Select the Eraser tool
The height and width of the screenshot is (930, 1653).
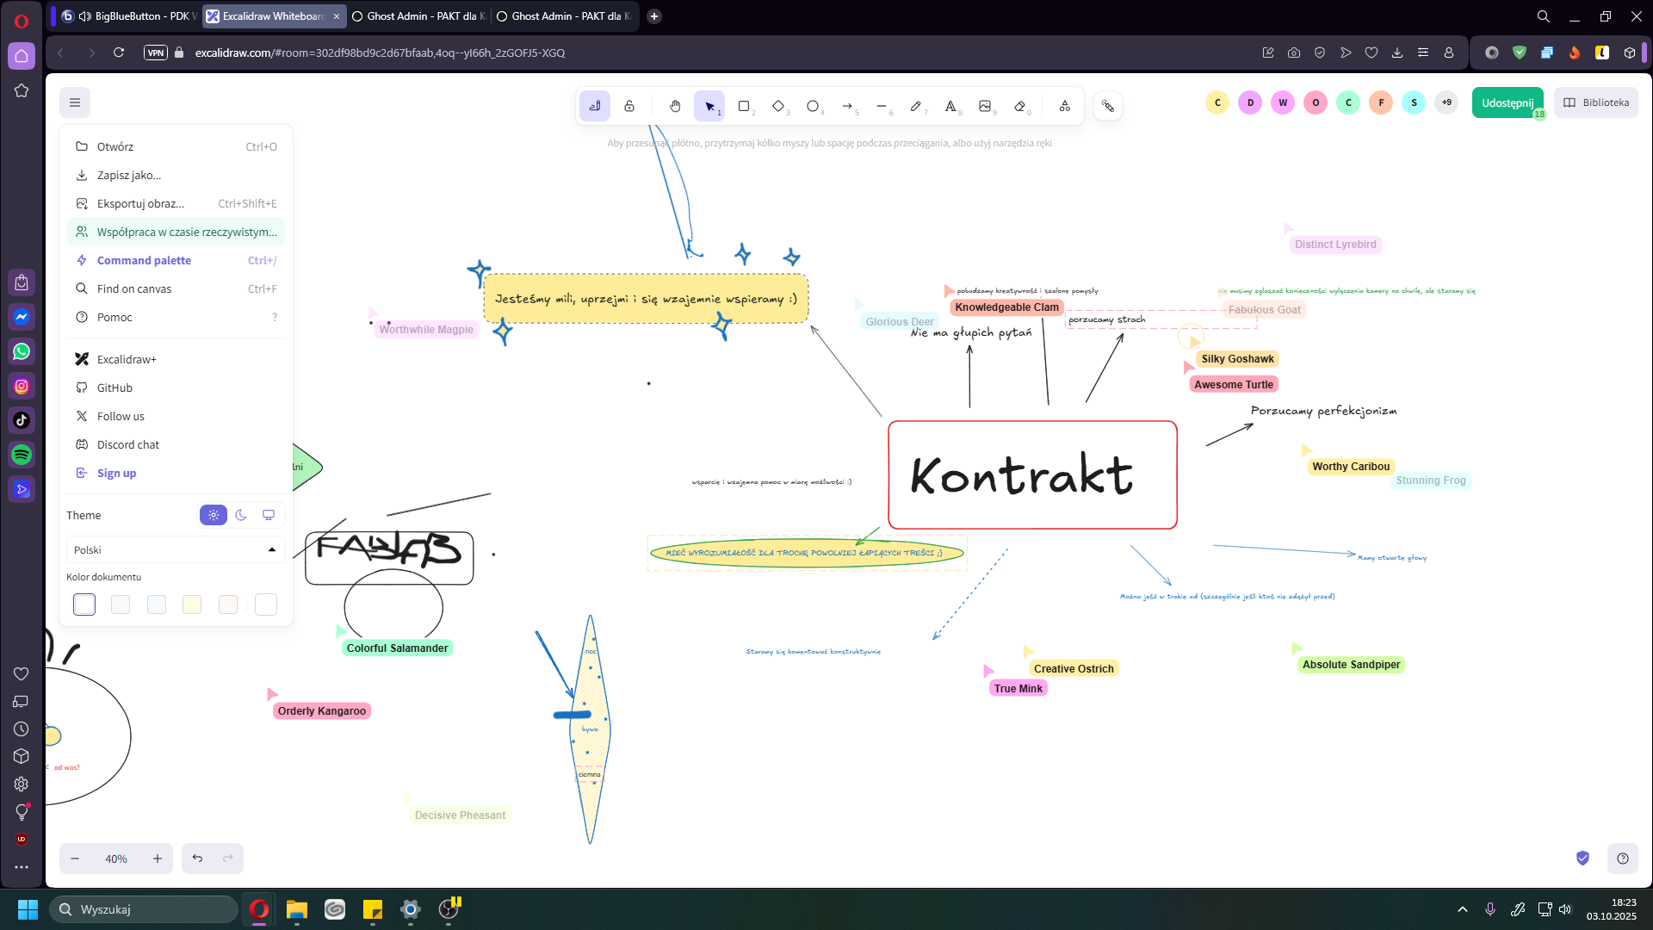pyautogui.click(x=1020, y=106)
